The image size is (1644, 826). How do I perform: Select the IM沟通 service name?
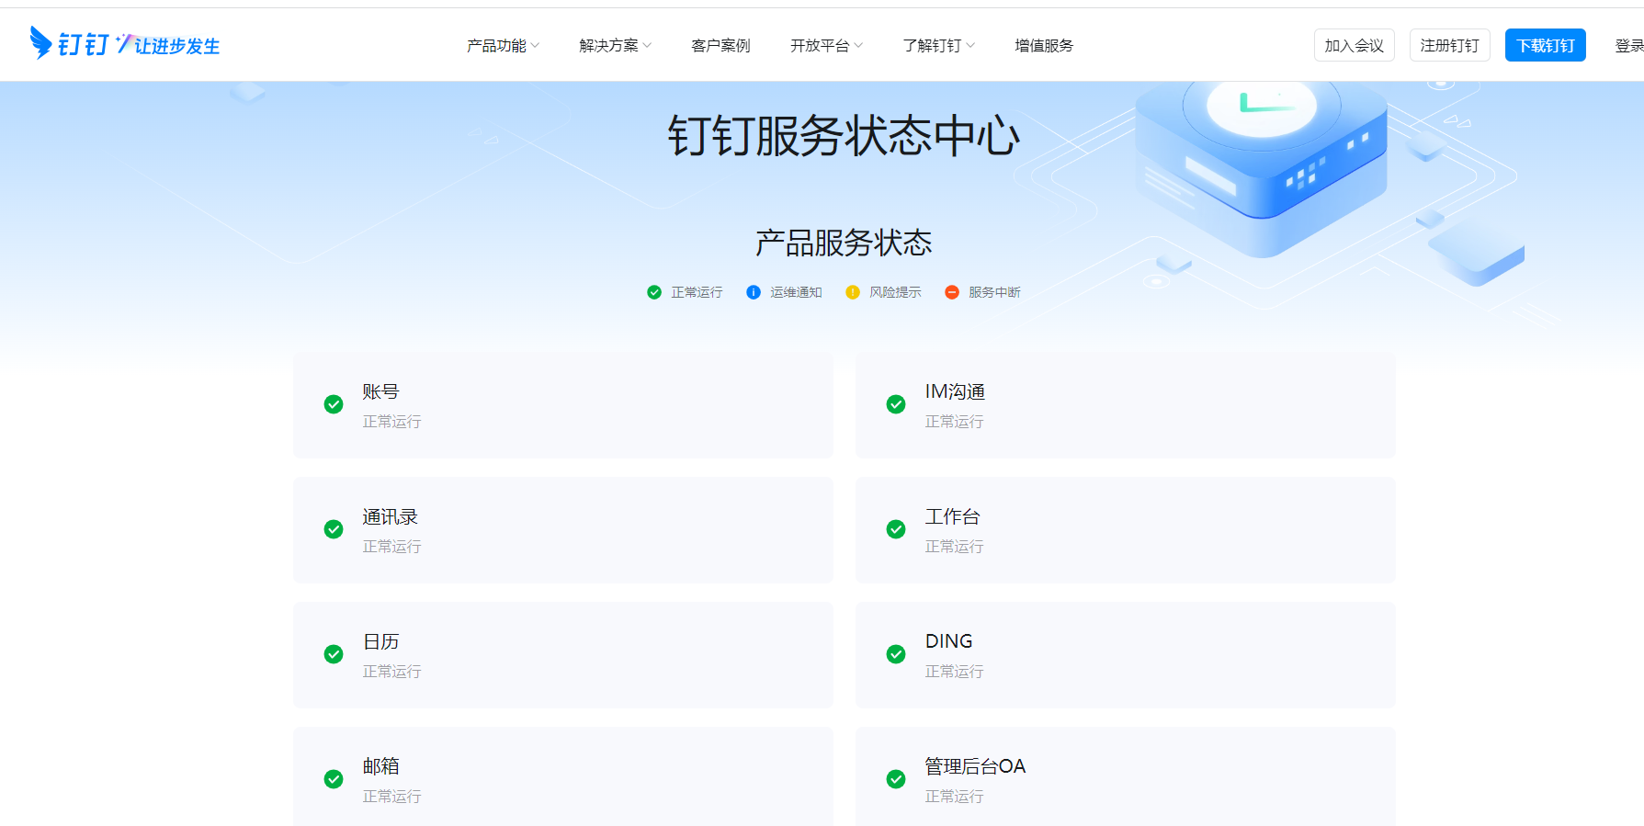[955, 391]
